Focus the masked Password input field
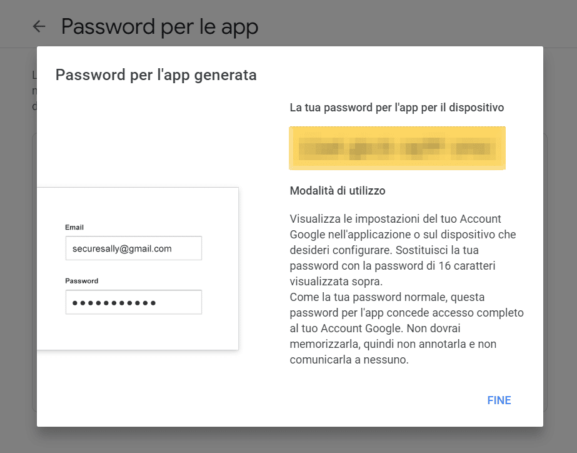The width and height of the screenshot is (577, 453). [134, 302]
